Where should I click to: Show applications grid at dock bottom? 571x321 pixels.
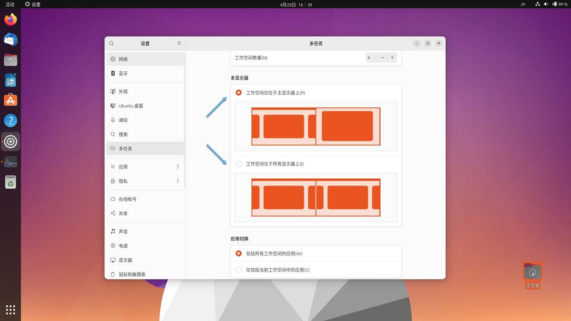coord(10,310)
